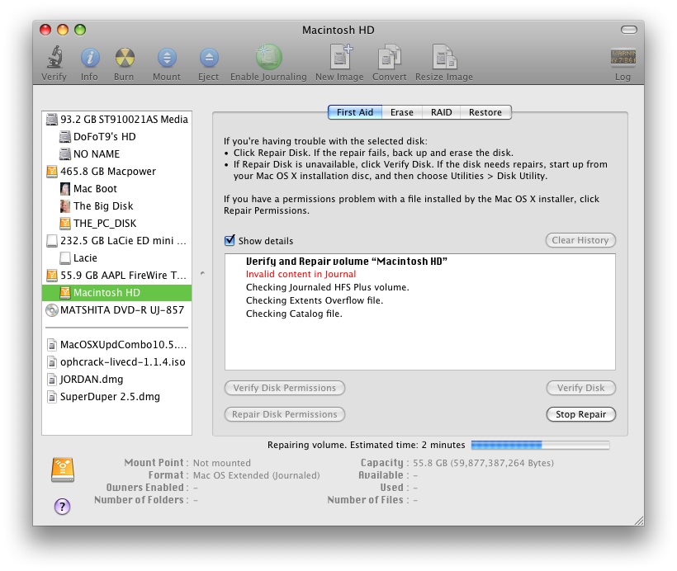Click the Stop Repair button
This screenshot has height=571, width=677.
(580, 414)
